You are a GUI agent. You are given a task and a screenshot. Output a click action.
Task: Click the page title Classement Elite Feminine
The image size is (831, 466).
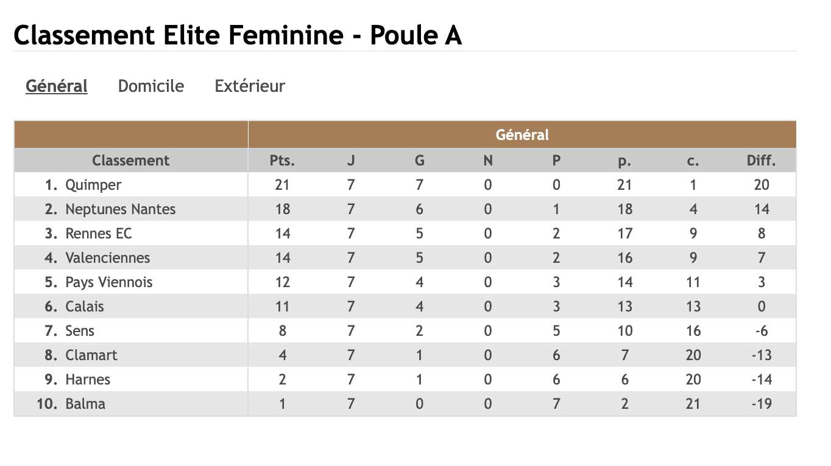tap(238, 35)
